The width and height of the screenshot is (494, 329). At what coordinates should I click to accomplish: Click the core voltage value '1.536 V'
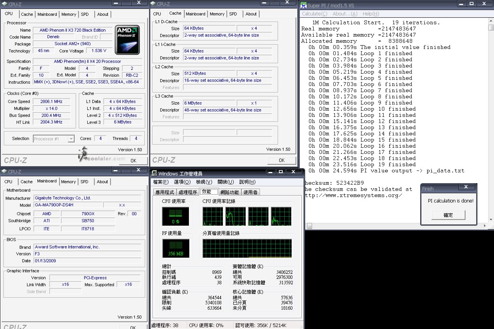pos(99,51)
